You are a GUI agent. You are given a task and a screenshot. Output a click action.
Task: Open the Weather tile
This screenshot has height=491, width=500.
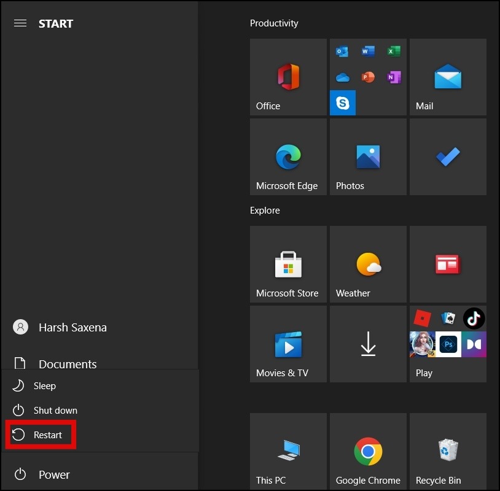368,265
